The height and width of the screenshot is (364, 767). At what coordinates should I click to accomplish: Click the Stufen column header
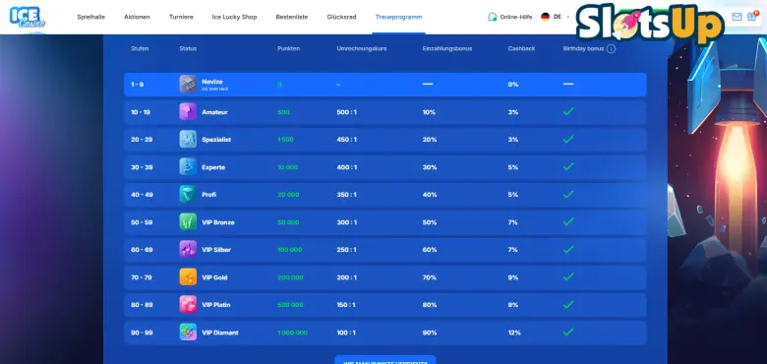pos(140,49)
